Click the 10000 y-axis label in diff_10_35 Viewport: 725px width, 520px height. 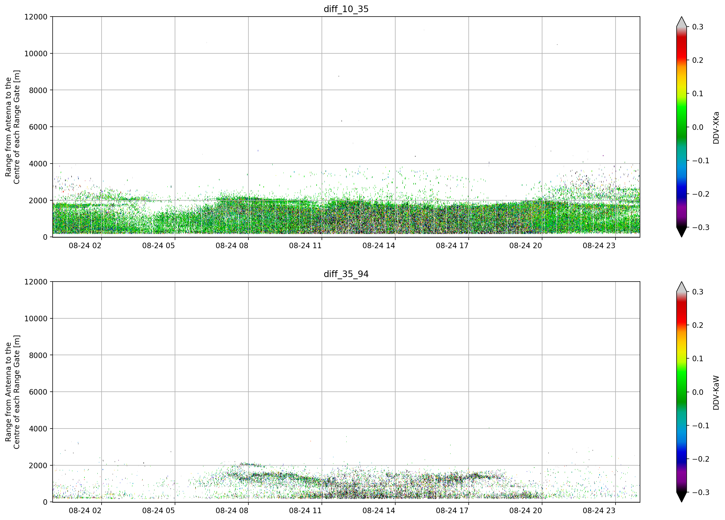coord(36,54)
